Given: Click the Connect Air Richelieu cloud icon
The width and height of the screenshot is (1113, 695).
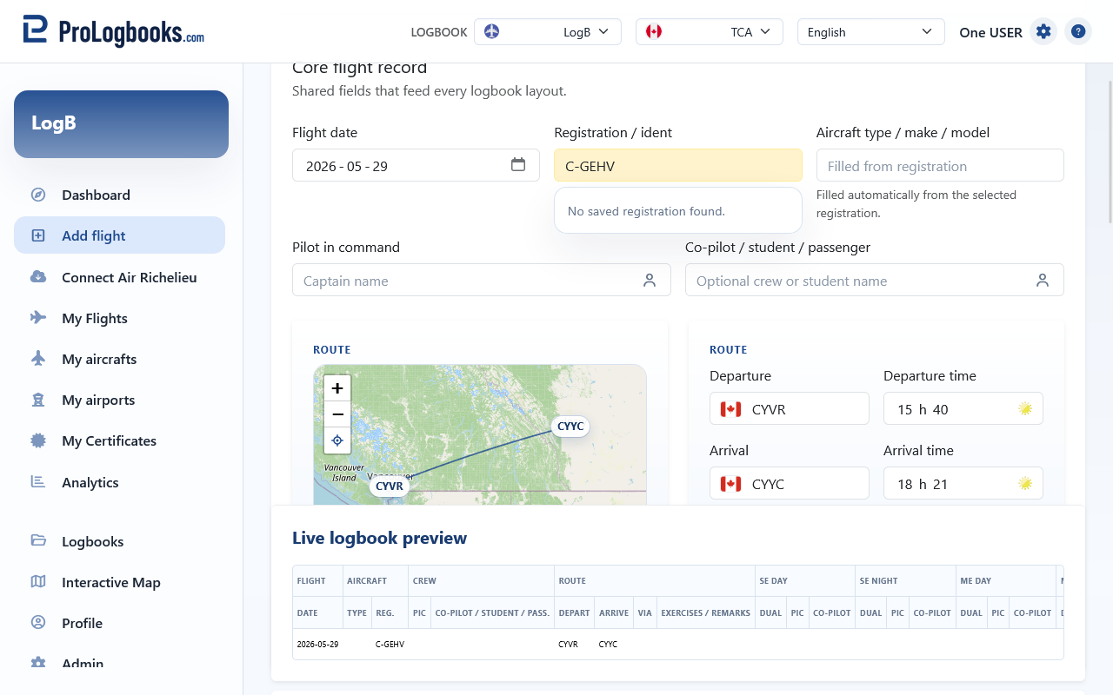Looking at the screenshot, I should [x=38, y=277].
